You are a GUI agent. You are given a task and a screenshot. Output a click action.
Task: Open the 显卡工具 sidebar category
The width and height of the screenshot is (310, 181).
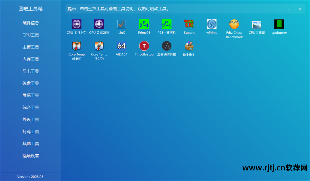pos(31,71)
